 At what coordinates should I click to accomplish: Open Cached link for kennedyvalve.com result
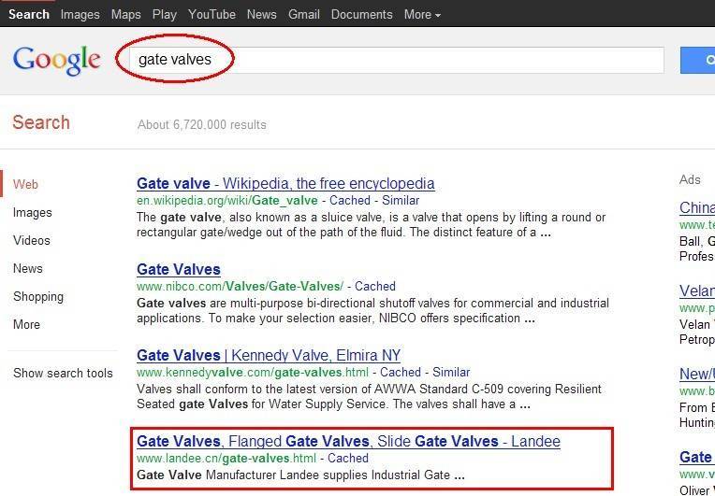pos(401,372)
